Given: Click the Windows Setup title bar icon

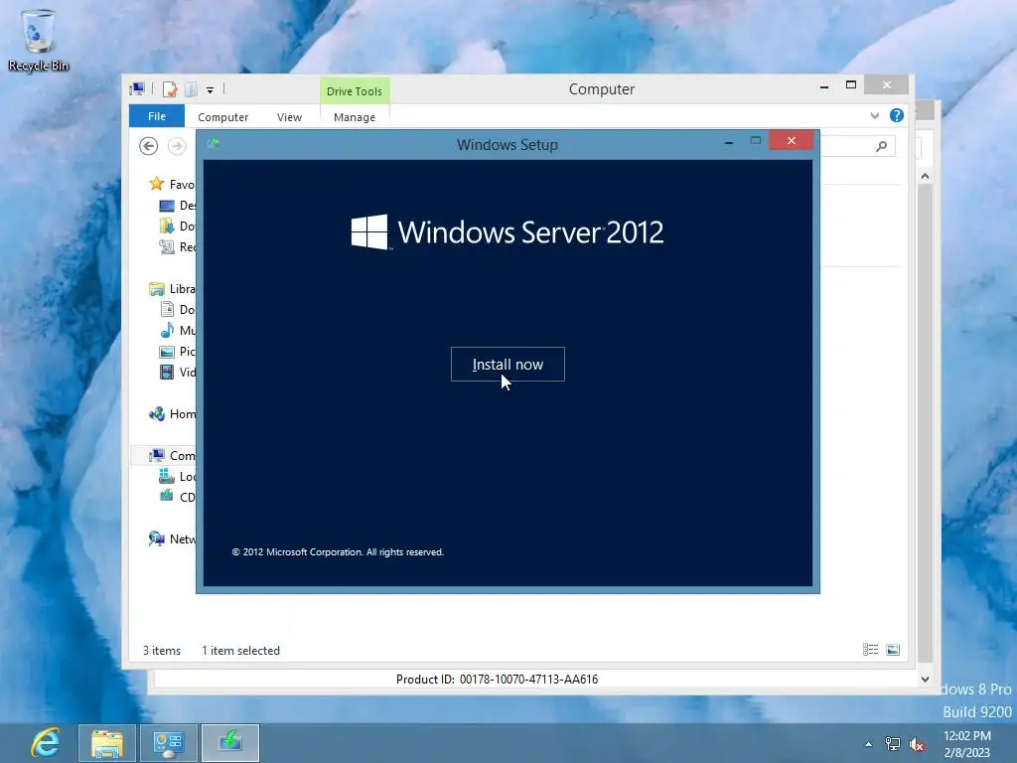Looking at the screenshot, I should pyautogui.click(x=214, y=143).
